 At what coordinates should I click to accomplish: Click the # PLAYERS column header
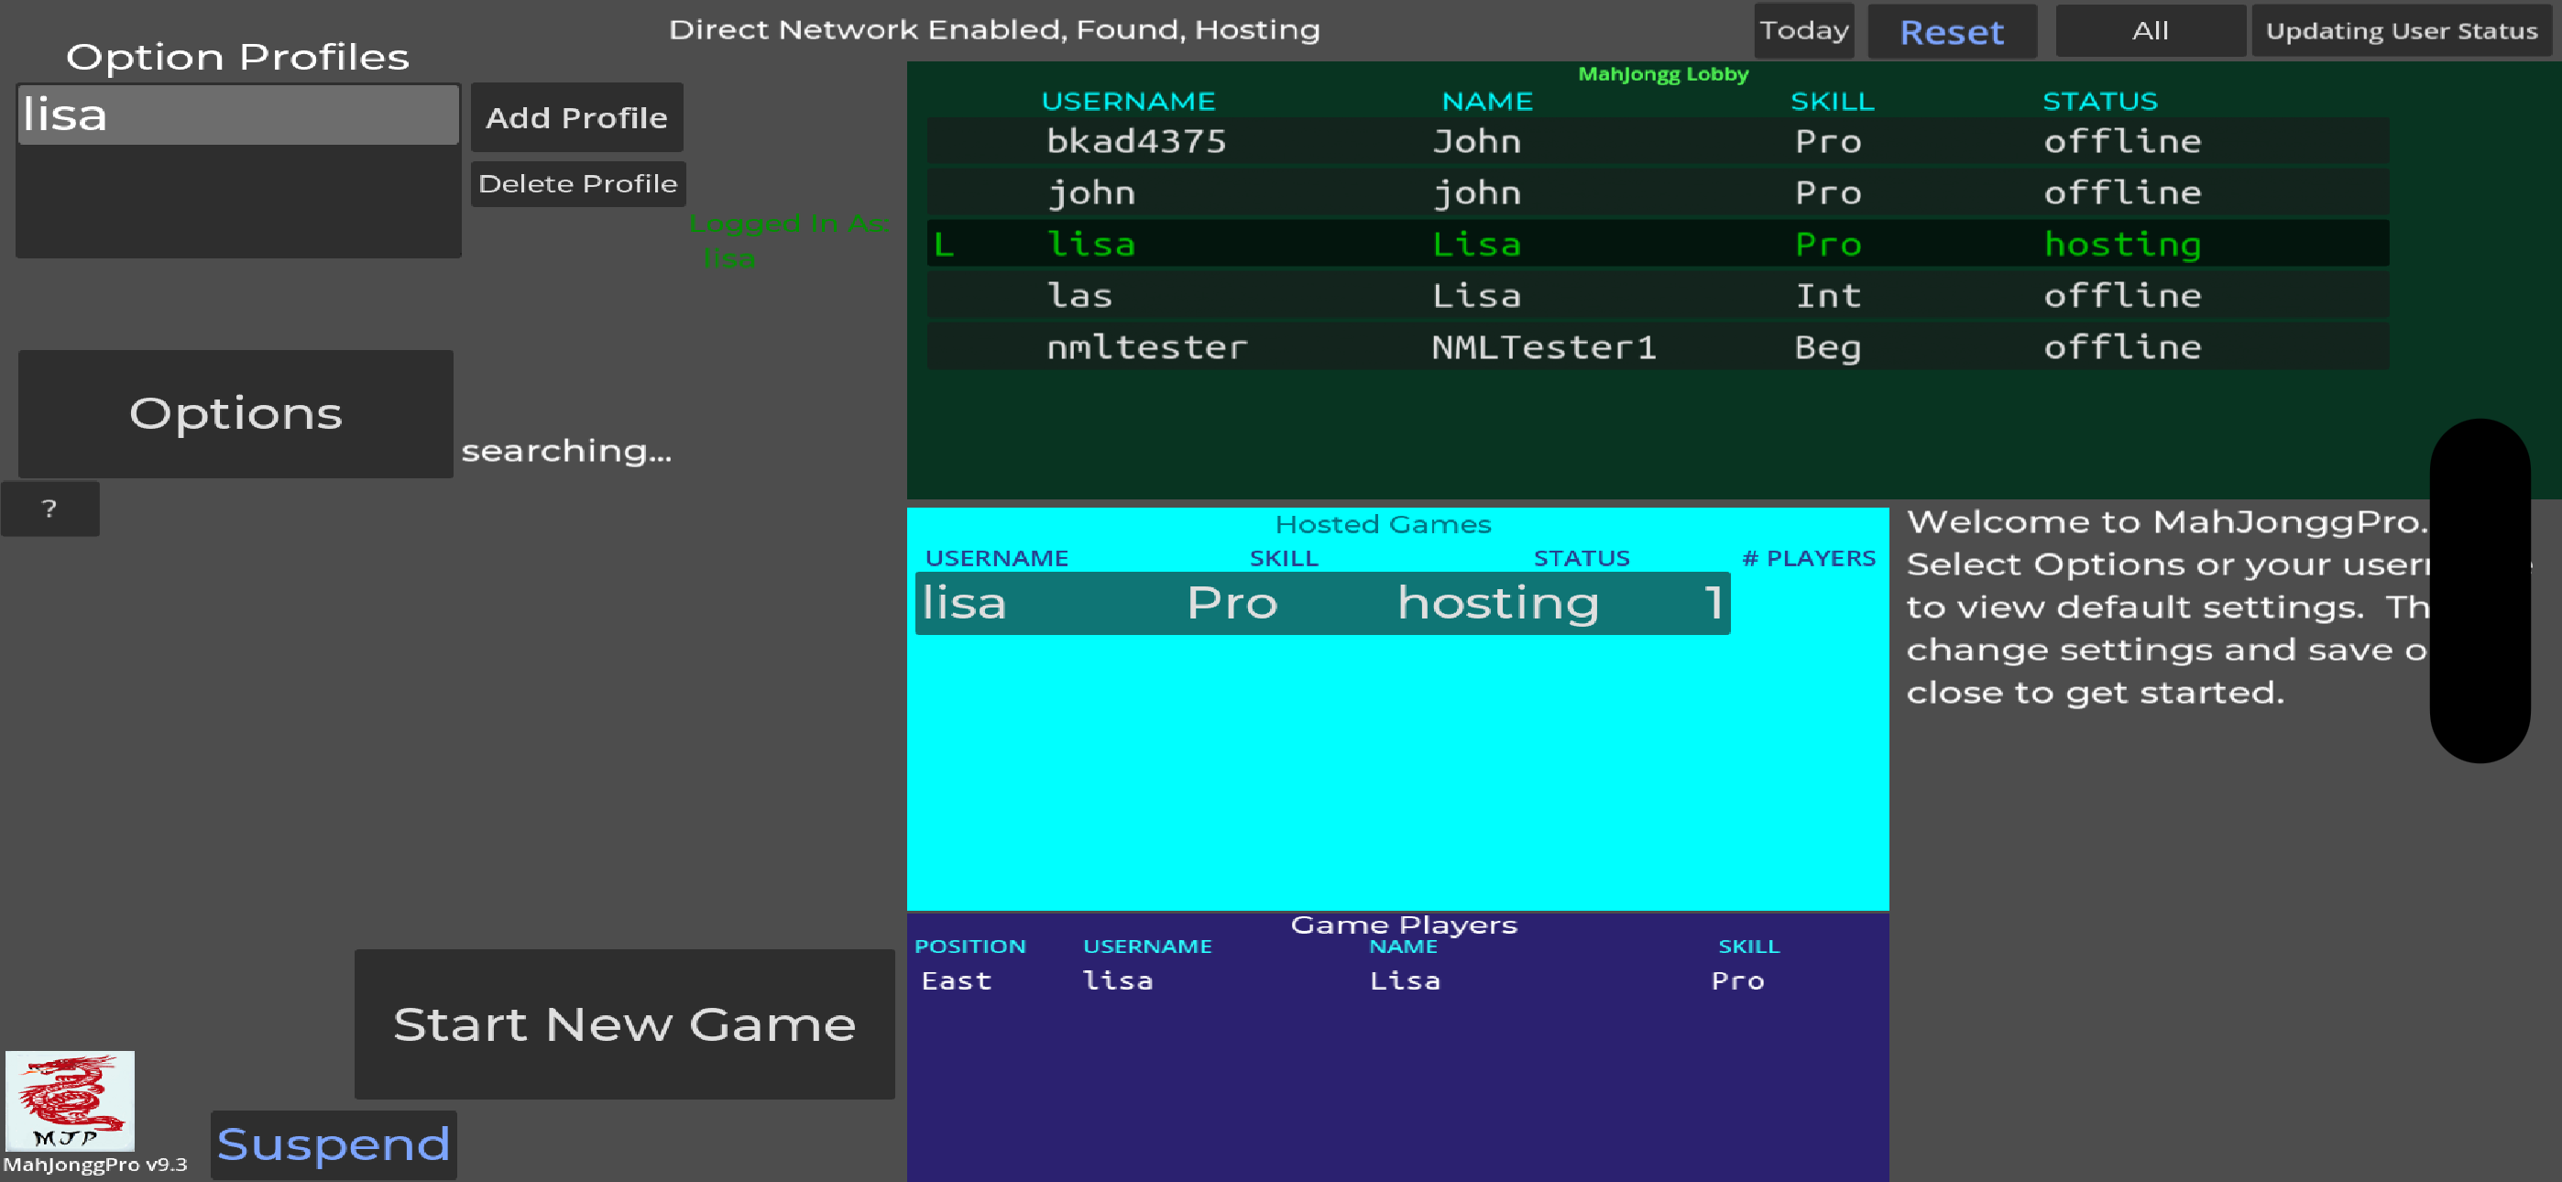coord(1808,558)
